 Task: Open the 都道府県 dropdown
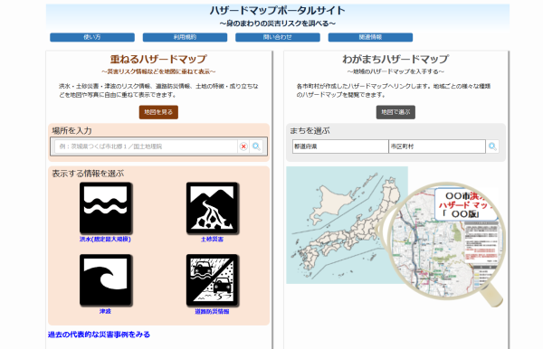[340, 146]
